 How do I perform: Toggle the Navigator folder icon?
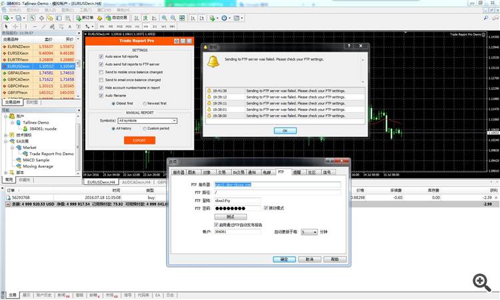click(x=50, y=18)
